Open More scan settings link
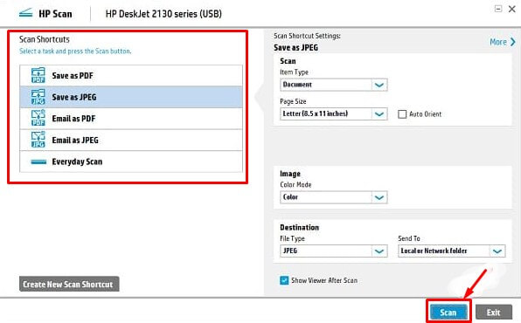This screenshot has width=521, height=323. tap(498, 42)
